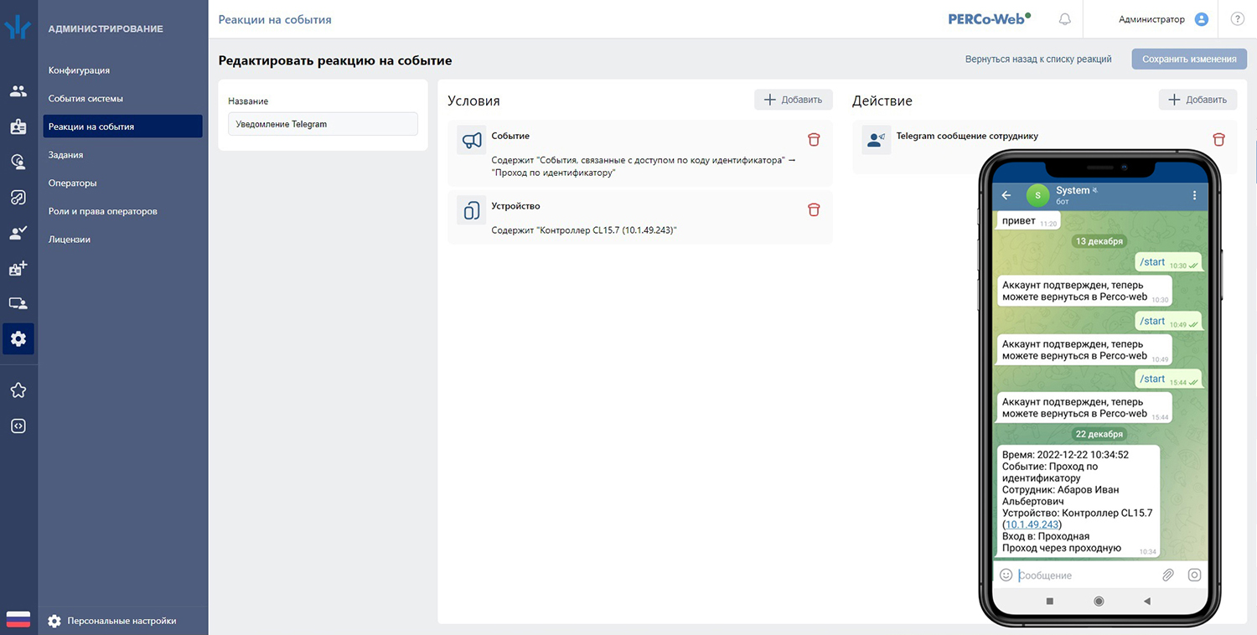Tap the phone's round home button
This screenshot has width=1257, height=635.
1099,601
